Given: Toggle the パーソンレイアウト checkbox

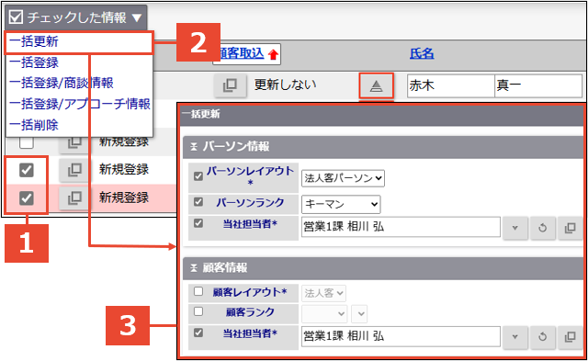Looking at the screenshot, I should click(x=198, y=176).
